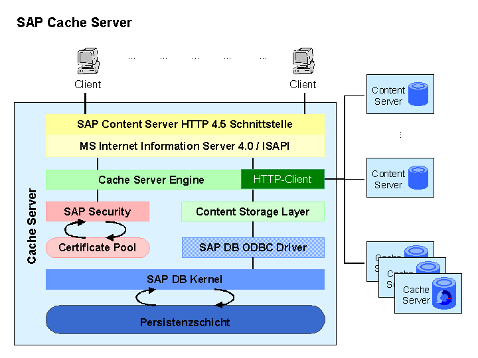Screen dimensions: 478x358
Task: Click the top Content Server database cylinder
Action: pos(418,94)
